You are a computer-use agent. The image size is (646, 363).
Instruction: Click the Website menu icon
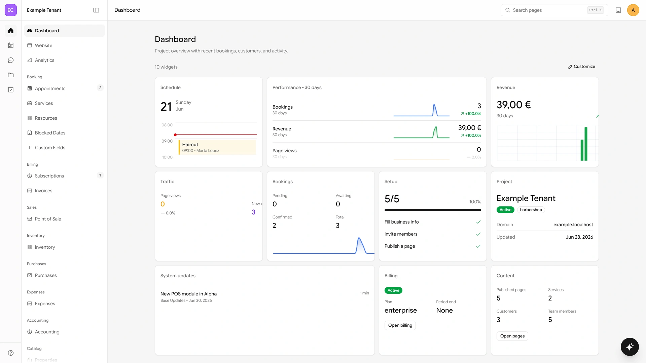coord(30,45)
